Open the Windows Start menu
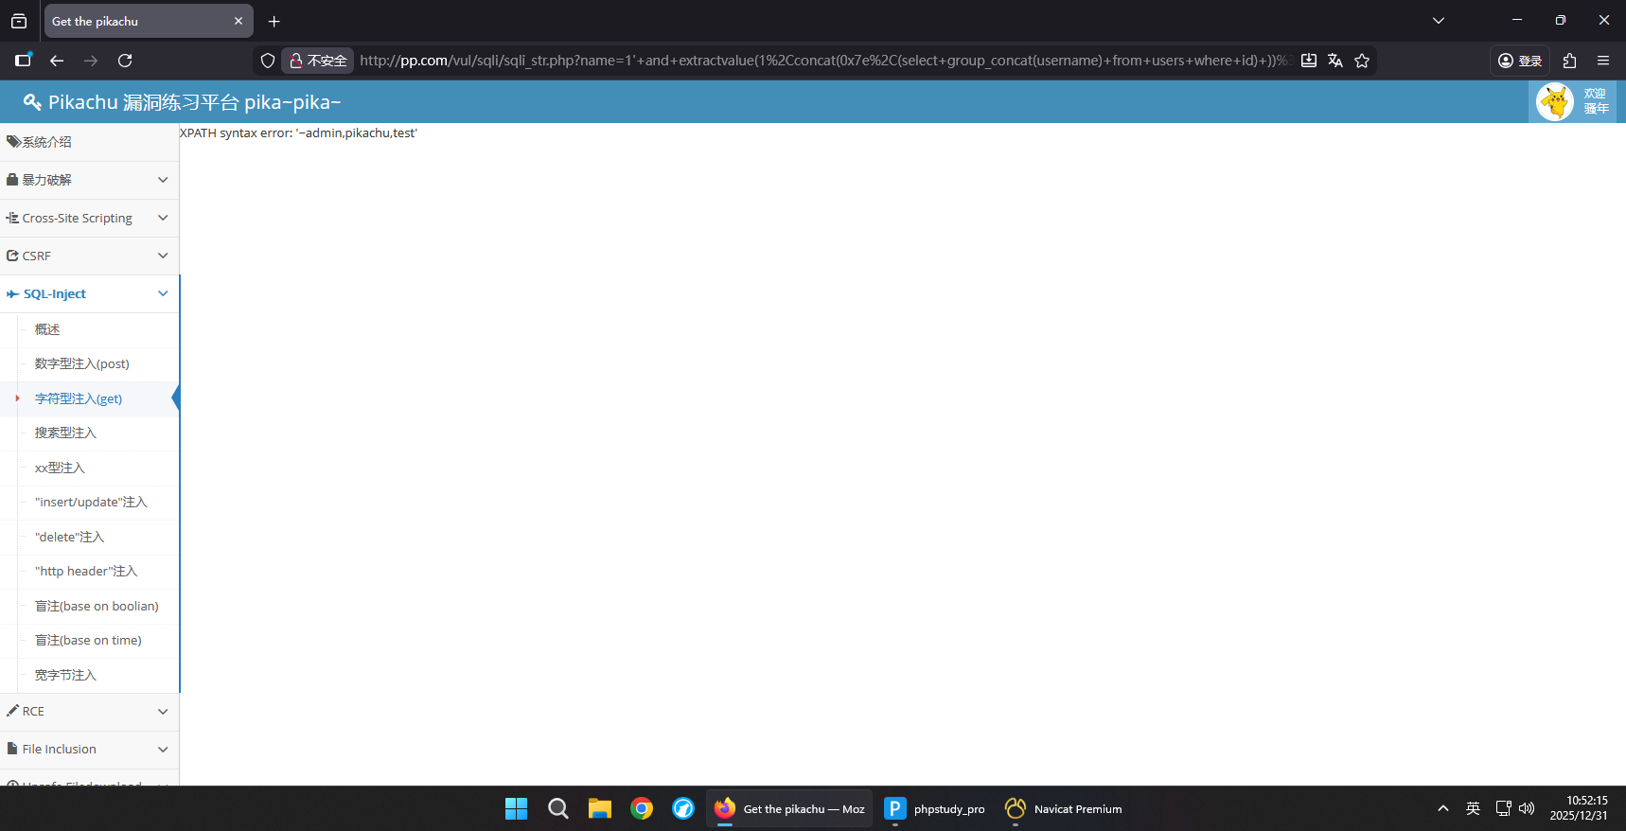The width and height of the screenshot is (1626, 831). click(516, 808)
